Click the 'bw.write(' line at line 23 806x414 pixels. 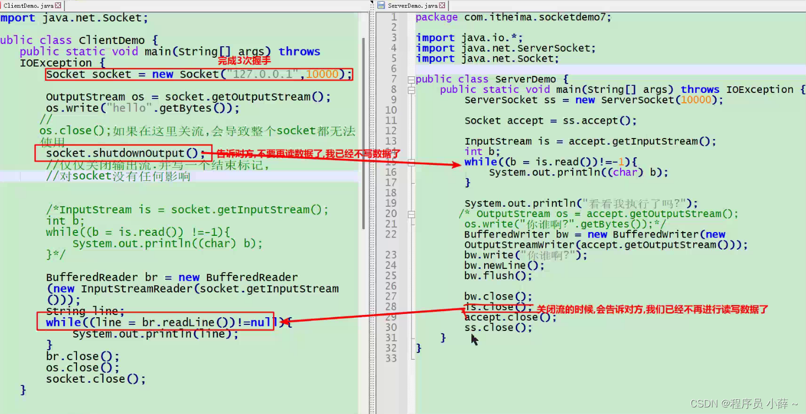point(526,255)
